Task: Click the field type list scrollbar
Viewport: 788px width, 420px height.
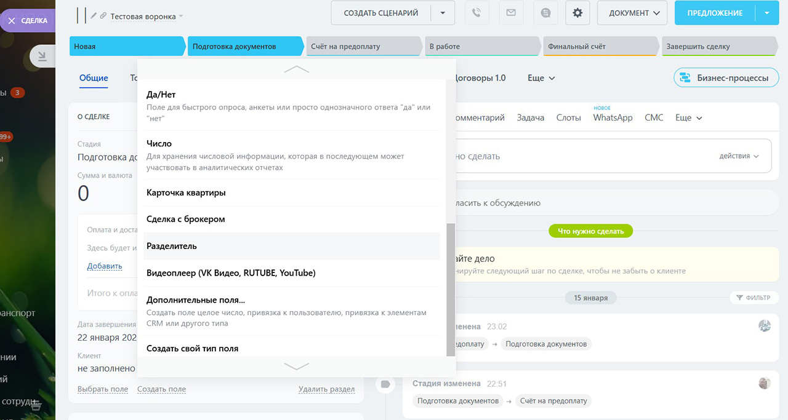Action: click(x=451, y=289)
